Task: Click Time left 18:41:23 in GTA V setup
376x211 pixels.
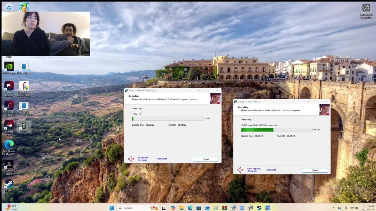Action: click(177, 125)
